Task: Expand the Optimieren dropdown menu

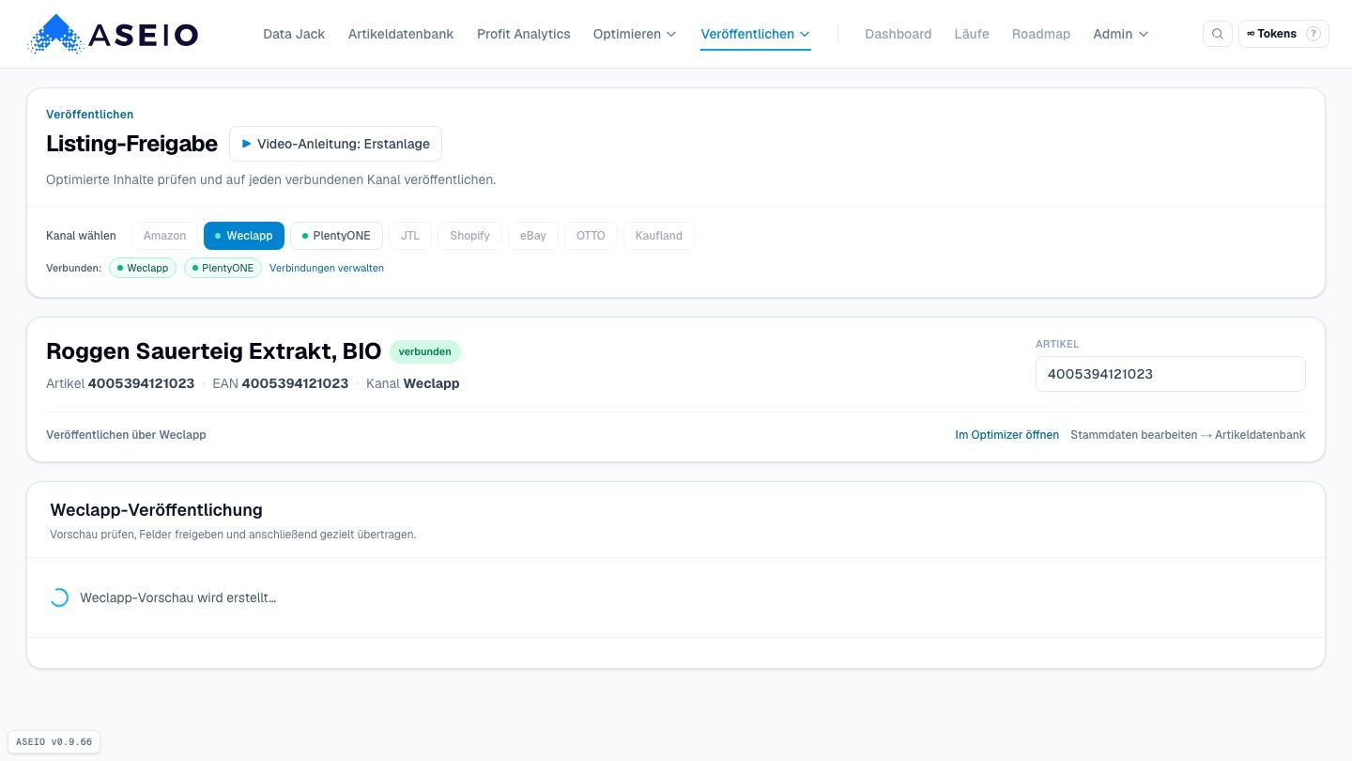Action: 635,34
